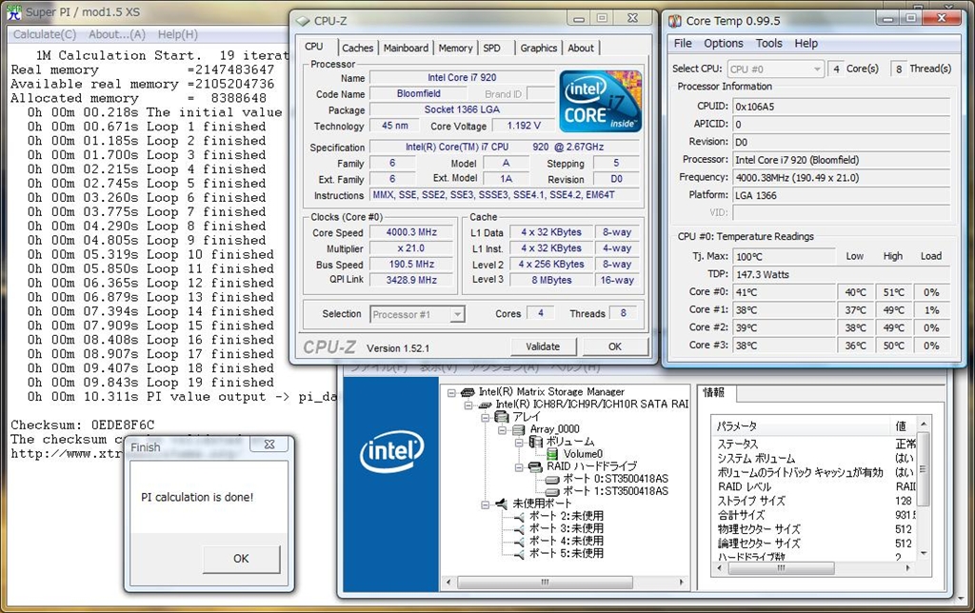Collapse the アレイ tree node
The width and height of the screenshot is (975, 613).
486,418
